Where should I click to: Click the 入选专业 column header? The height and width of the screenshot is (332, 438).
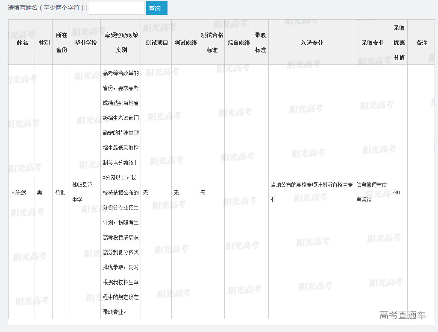tap(312, 43)
